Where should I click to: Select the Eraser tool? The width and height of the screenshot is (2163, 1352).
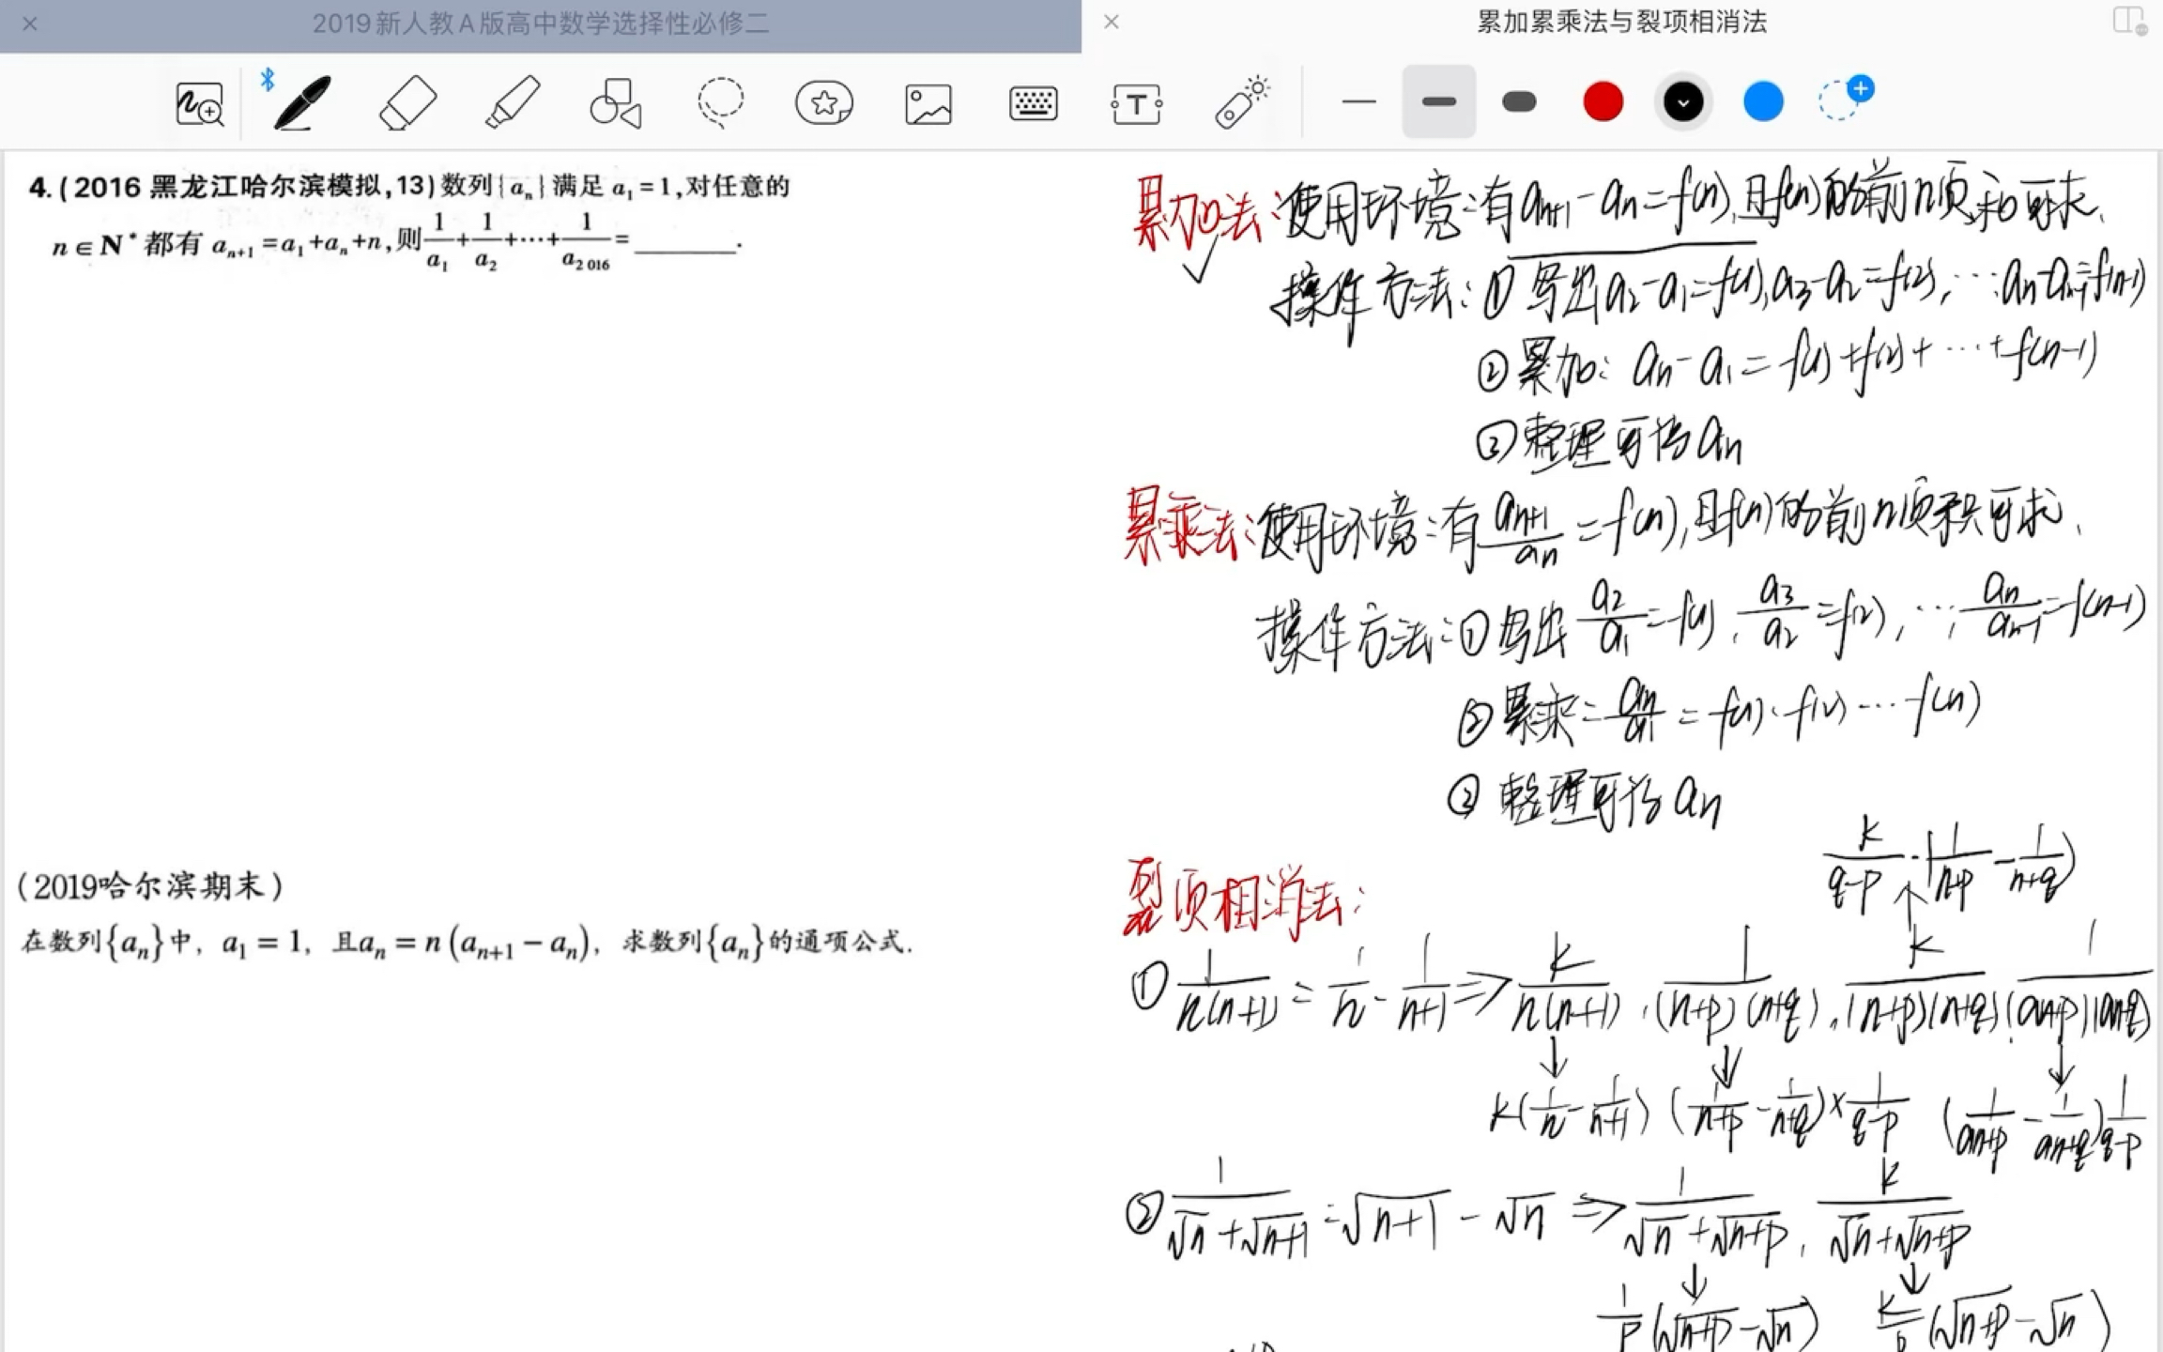click(407, 102)
